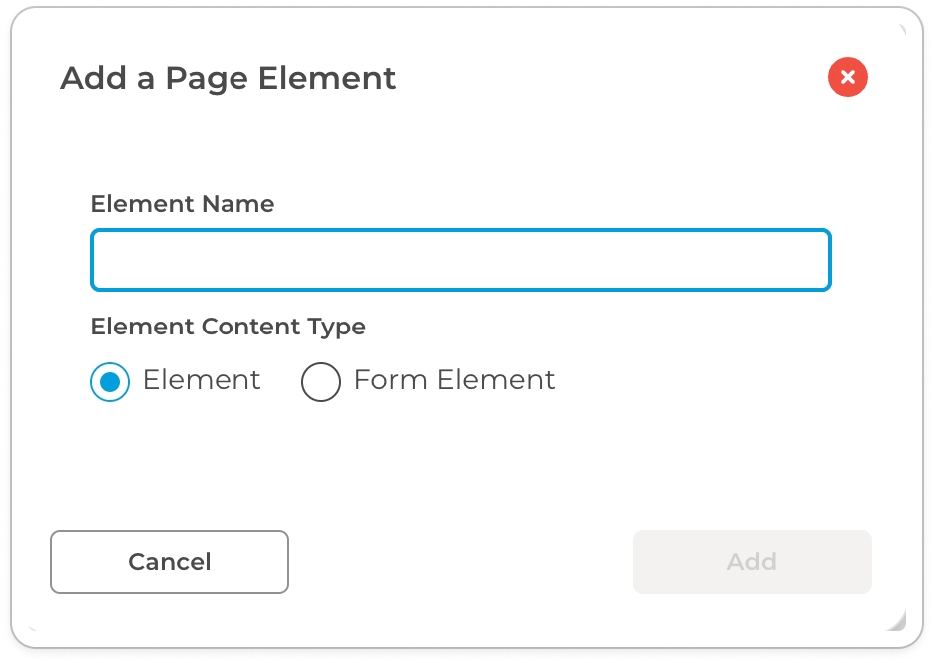
Task: Choose the Form Element radio button
Action: tap(321, 381)
